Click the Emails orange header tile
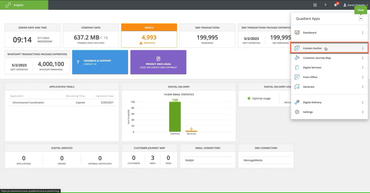This screenshot has width=370, height=193. click(x=149, y=27)
